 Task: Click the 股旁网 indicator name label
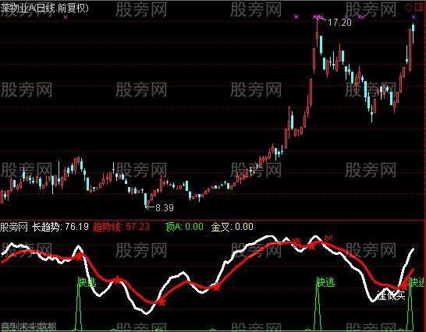14,227
